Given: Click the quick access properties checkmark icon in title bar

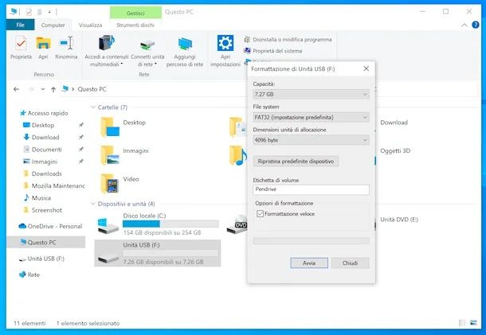Looking at the screenshot, I should coord(29,12).
